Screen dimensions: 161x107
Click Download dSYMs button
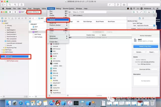click(145, 69)
